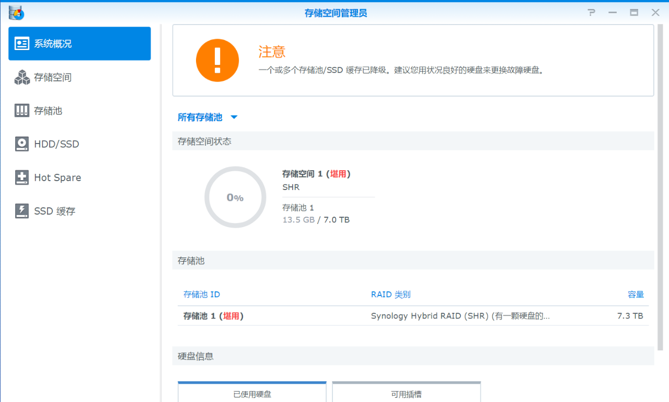The width and height of the screenshot is (669, 402).
Task: Expand the 所有存储池 dropdown
Action: 207,117
